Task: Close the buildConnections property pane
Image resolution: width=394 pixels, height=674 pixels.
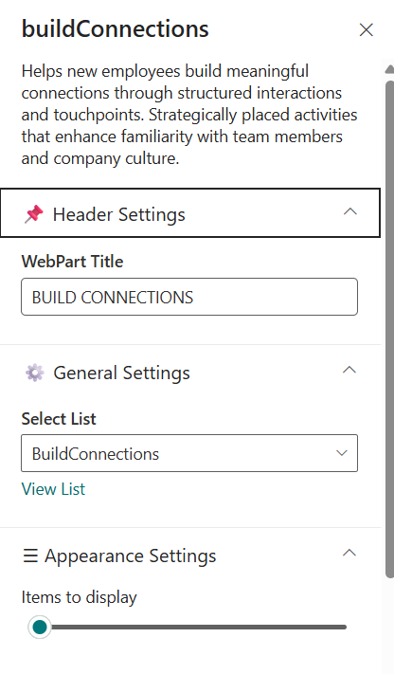Action: 367,29
